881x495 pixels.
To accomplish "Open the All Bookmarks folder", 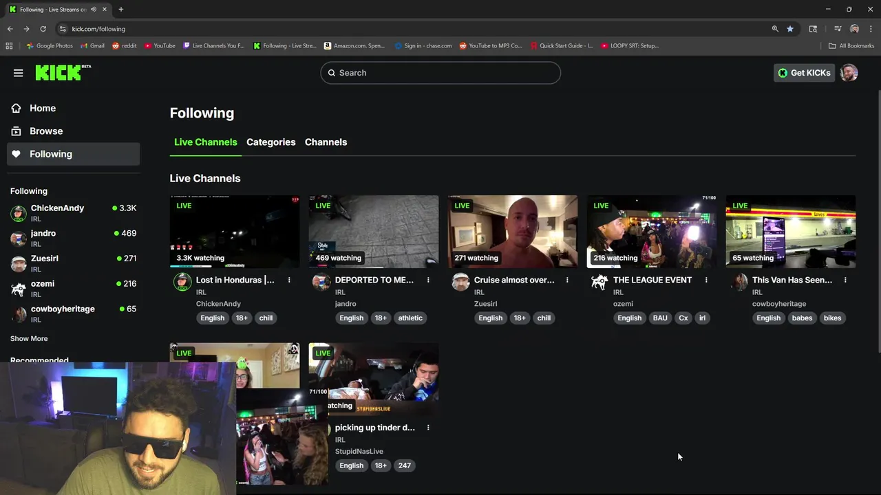I will 851,46.
